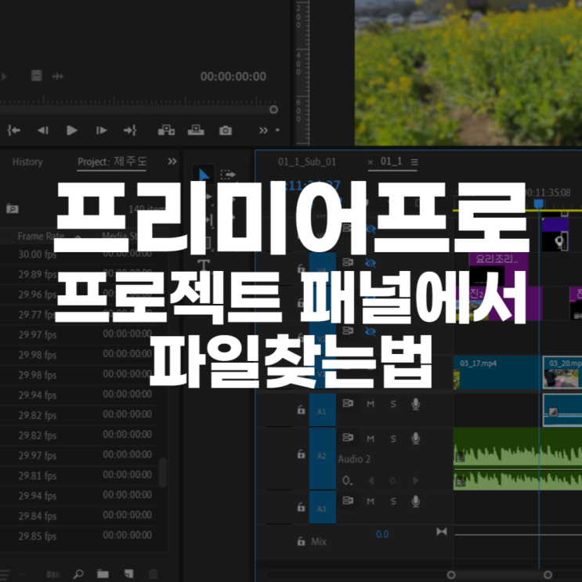Select the Track Select Forward tool
This screenshot has width=582, height=582.
click(x=227, y=174)
